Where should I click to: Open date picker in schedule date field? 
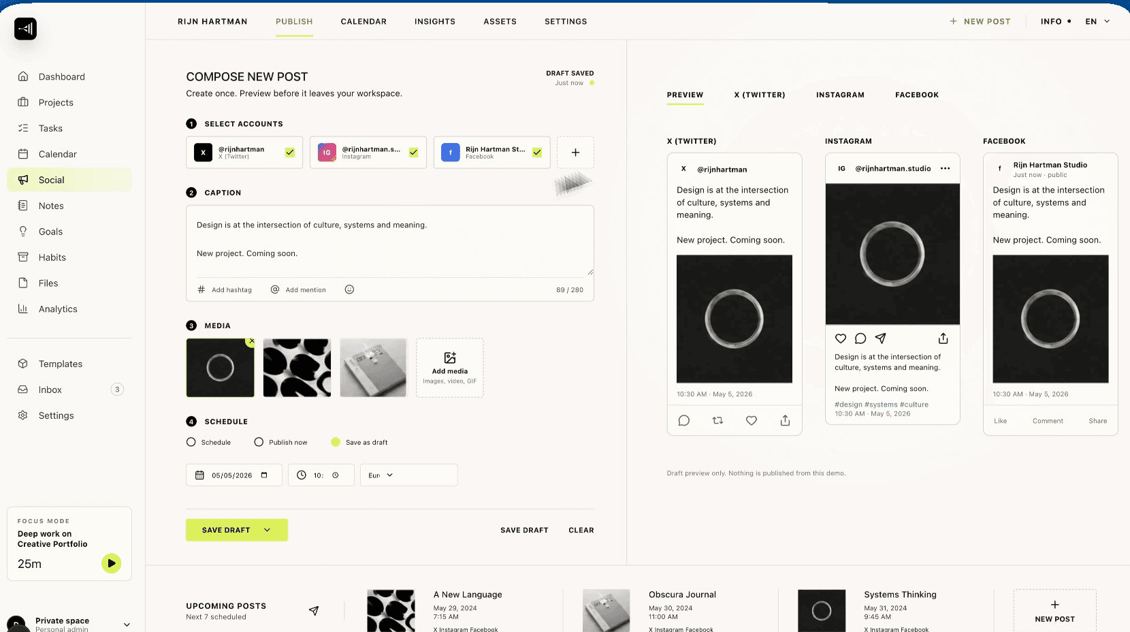pyautogui.click(x=264, y=475)
